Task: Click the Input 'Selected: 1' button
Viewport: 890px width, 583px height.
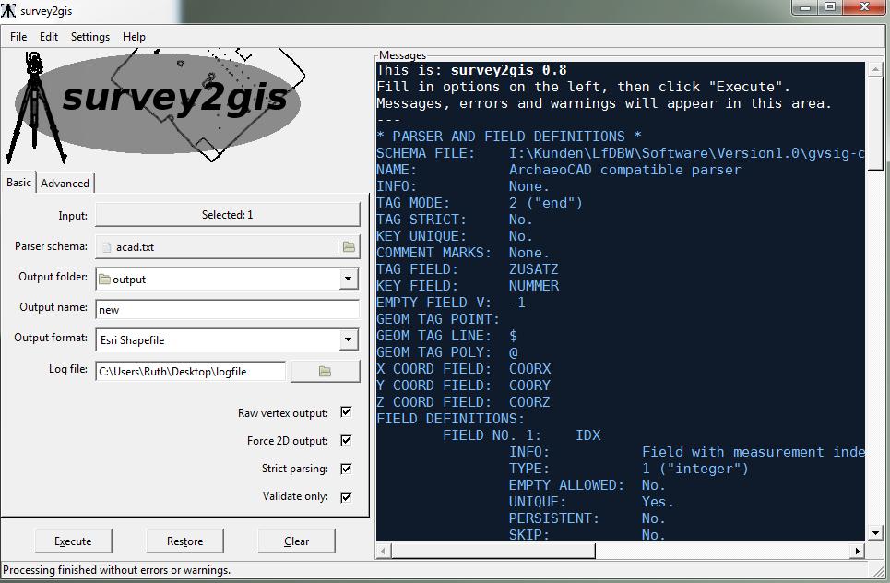Action: coord(228,215)
